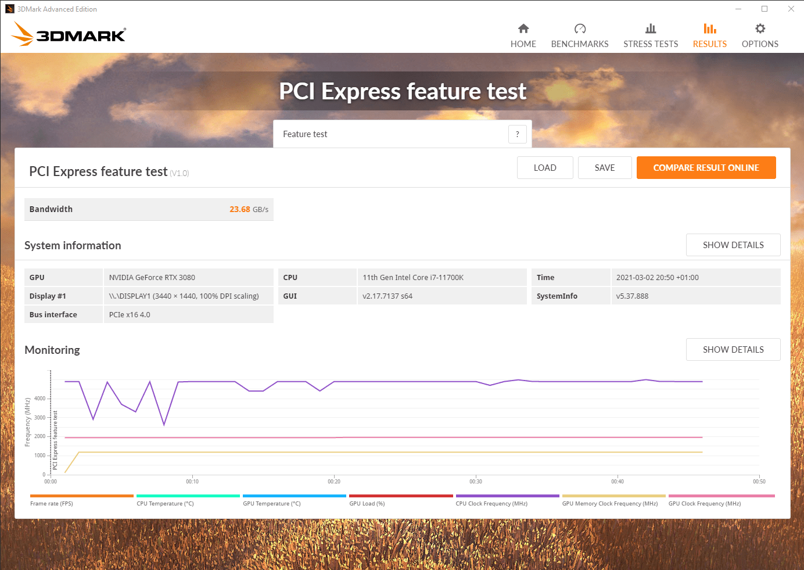
Task: Open the OPTIONS tab label
Action: pos(760,44)
